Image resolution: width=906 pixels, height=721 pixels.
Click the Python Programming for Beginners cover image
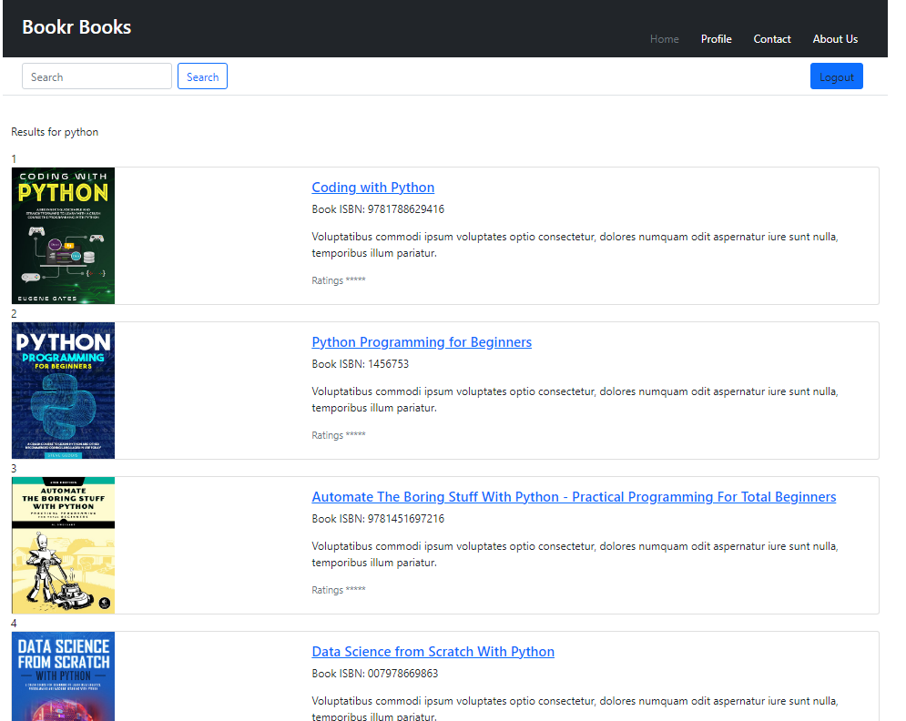(63, 390)
